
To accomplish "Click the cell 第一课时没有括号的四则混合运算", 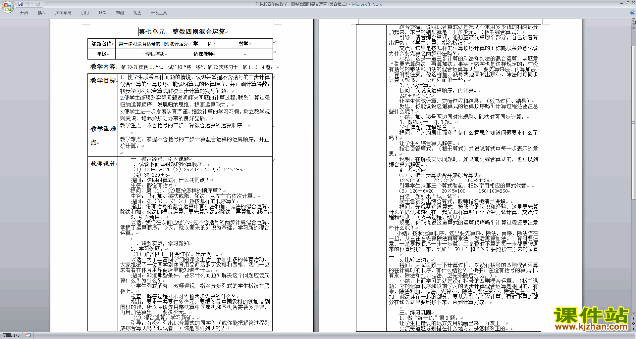I will click(x=153, y=44).
